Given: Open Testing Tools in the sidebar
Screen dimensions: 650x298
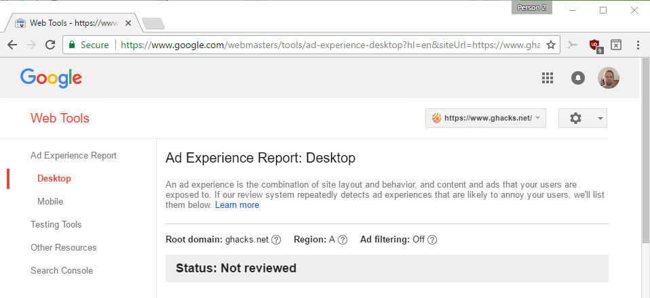Looking at the screenshot, I should [x=56, y=224].
